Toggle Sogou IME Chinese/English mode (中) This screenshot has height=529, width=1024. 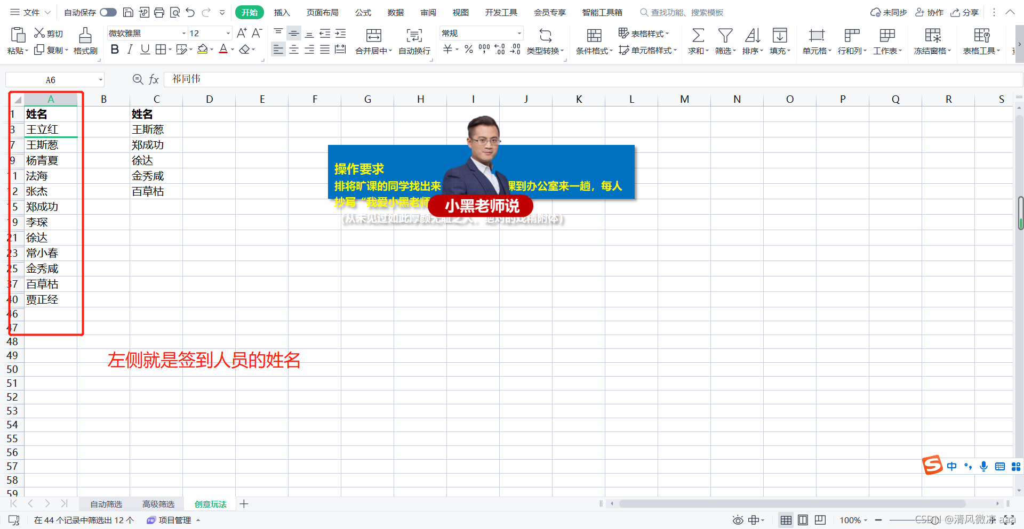tap(951, 467)
